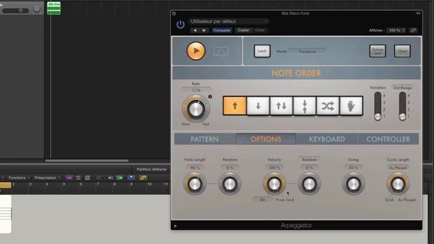Viewport: 434px width, 244px height.
Task: Select the Outside-In note order button
Action: 304,106
